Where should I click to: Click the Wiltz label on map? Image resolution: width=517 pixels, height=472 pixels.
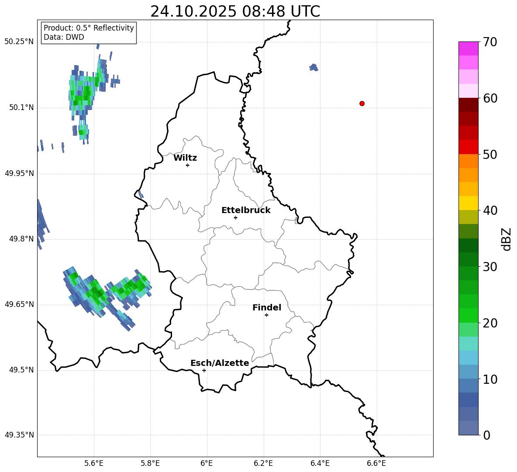(185, 158)
